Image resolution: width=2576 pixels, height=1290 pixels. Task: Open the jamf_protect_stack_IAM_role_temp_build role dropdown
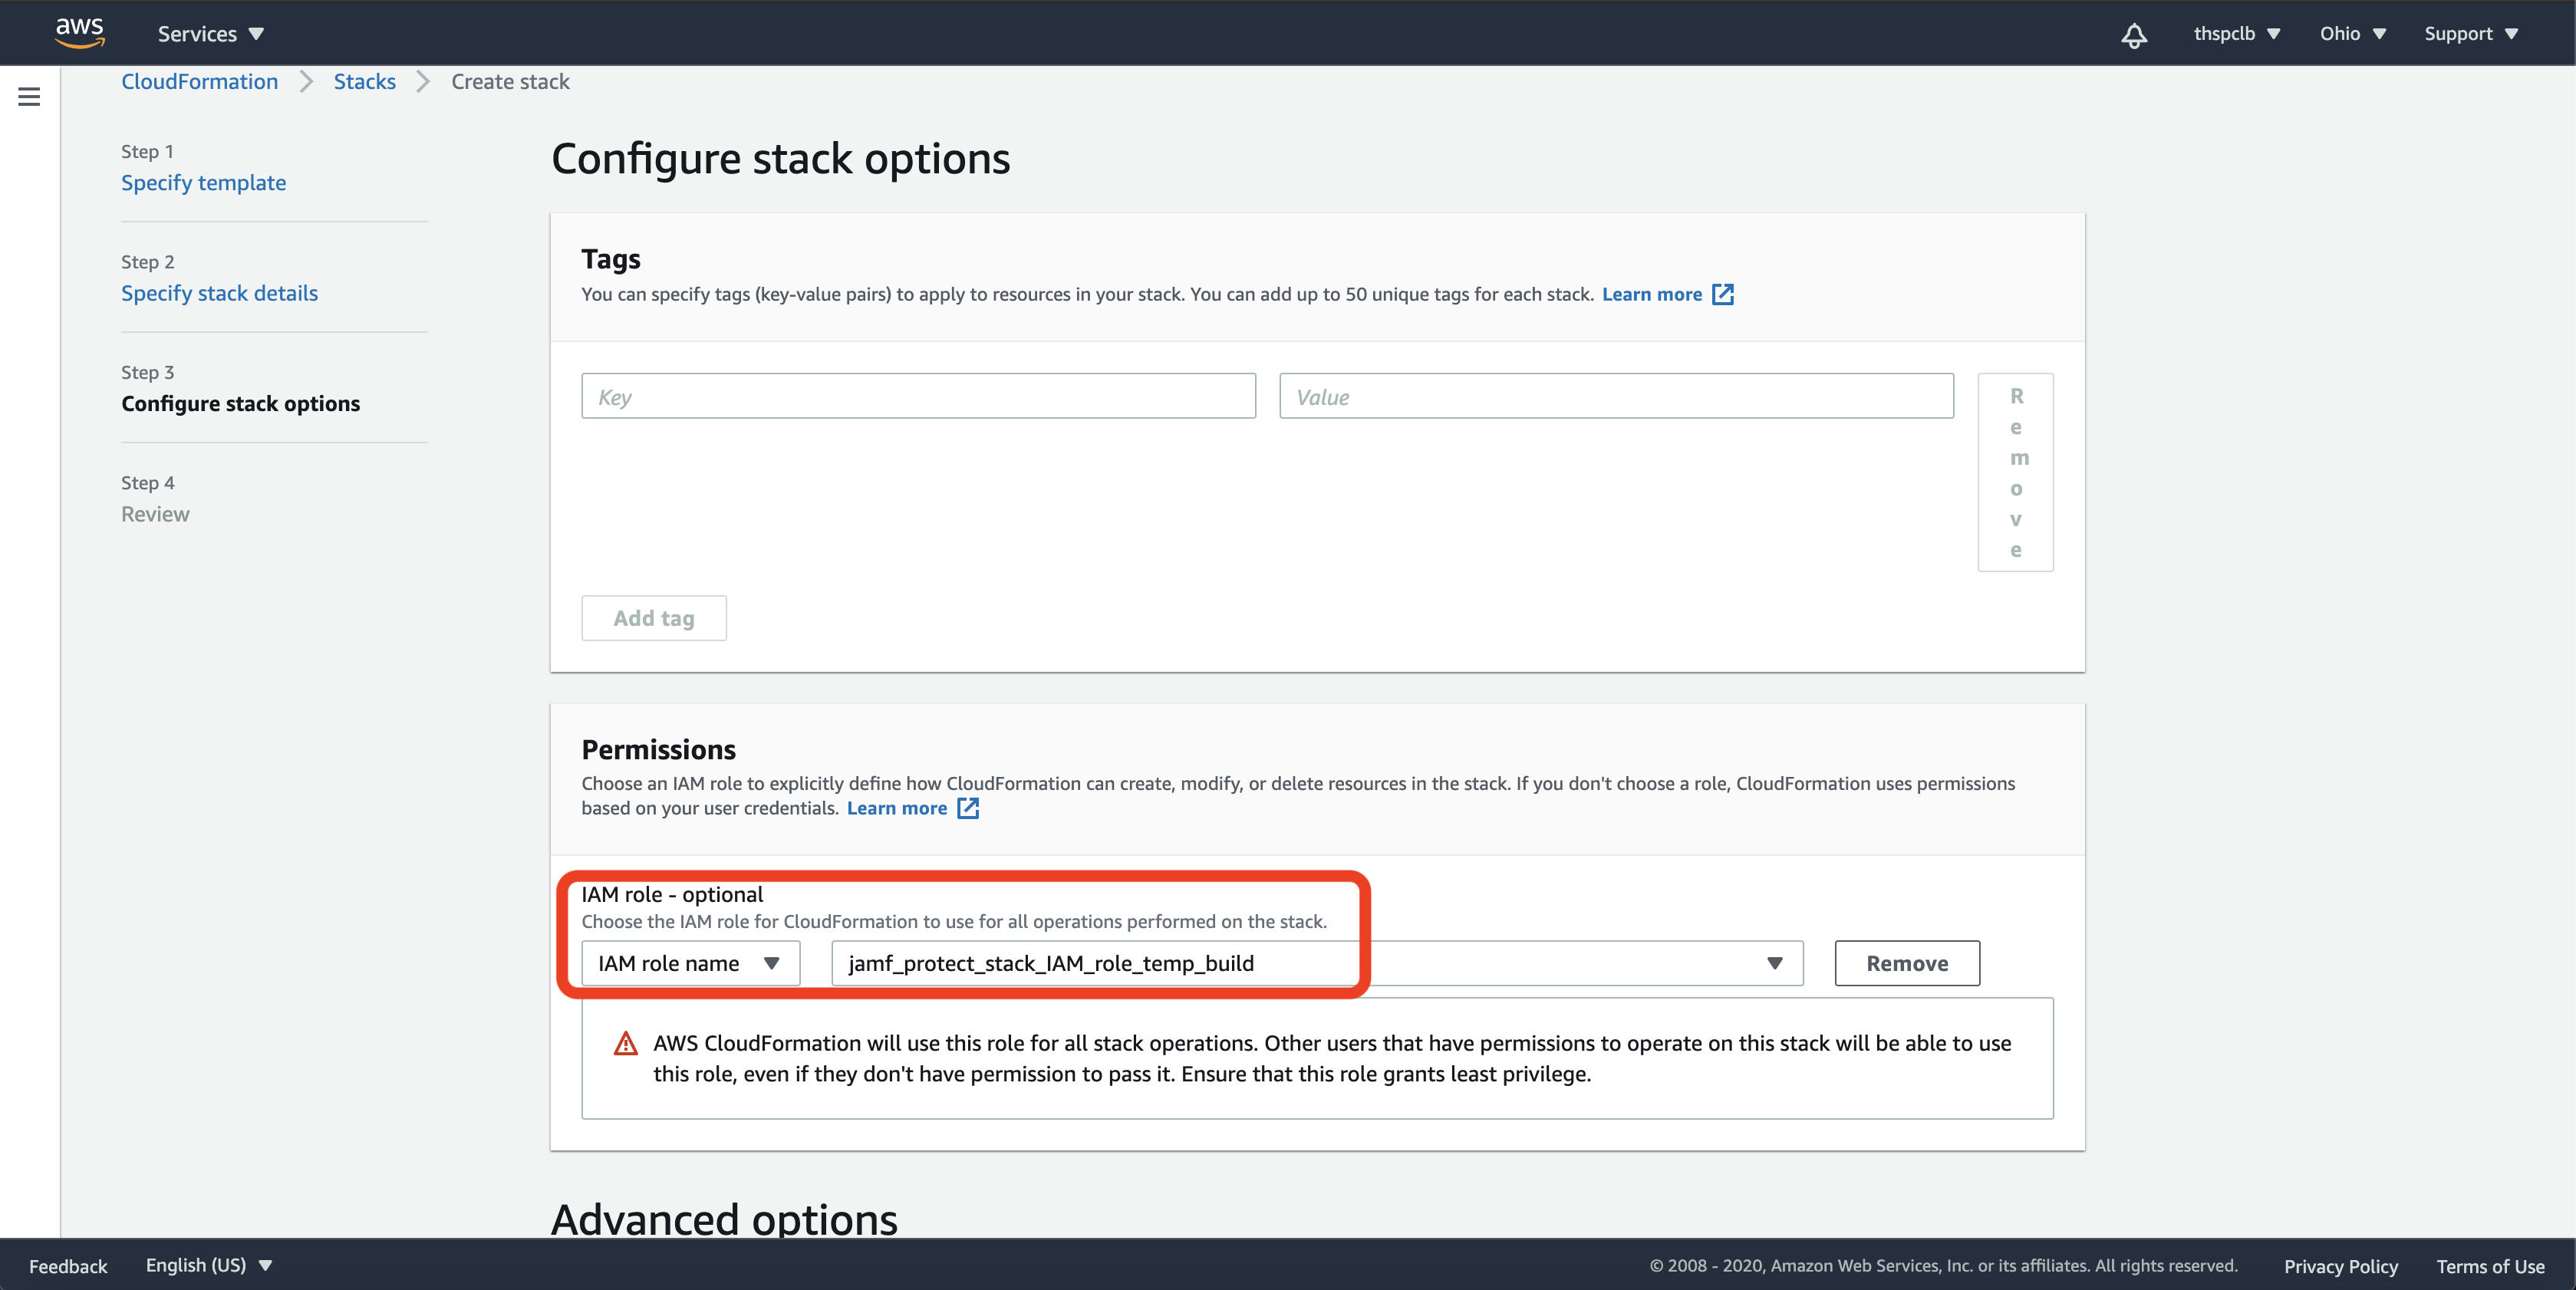(x=1317, y=963)
